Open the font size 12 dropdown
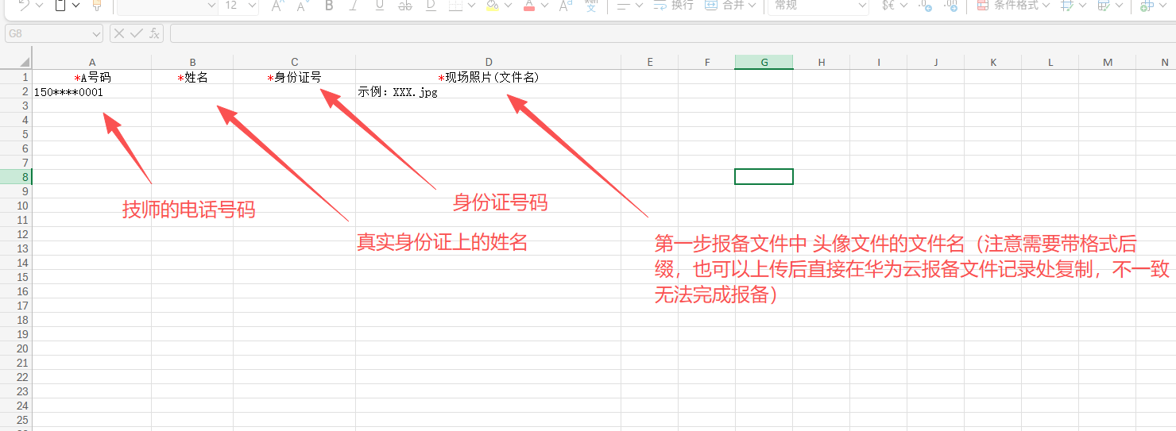The width and height of the screenshot is (1176, 431). click(x=252, y=6)
